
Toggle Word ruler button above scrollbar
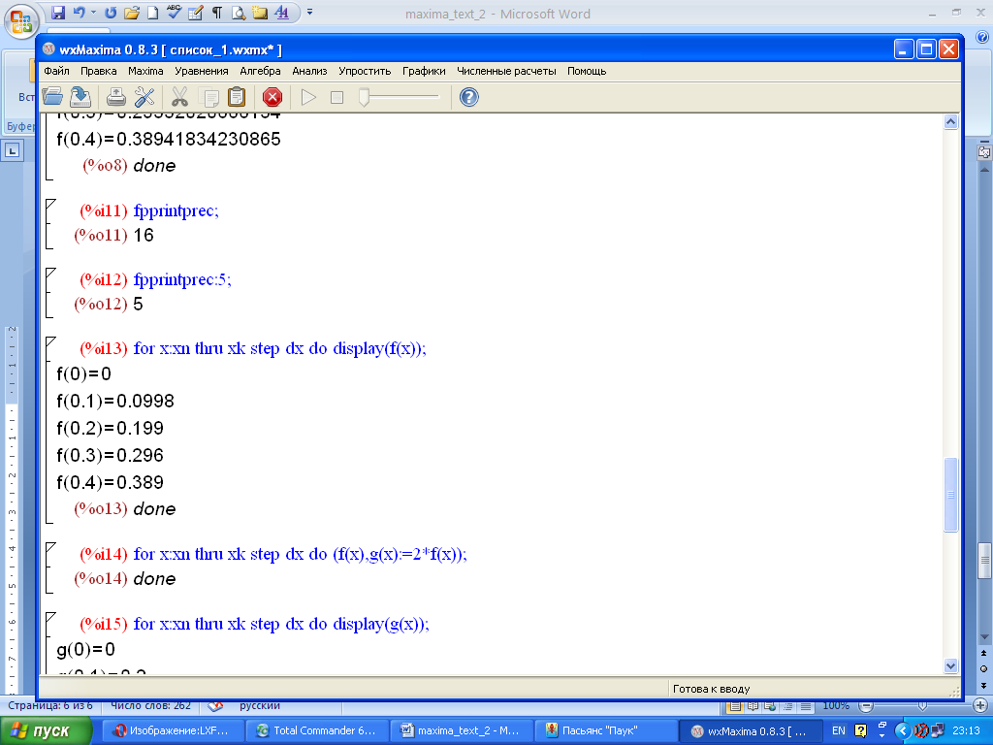pos(984,151)
